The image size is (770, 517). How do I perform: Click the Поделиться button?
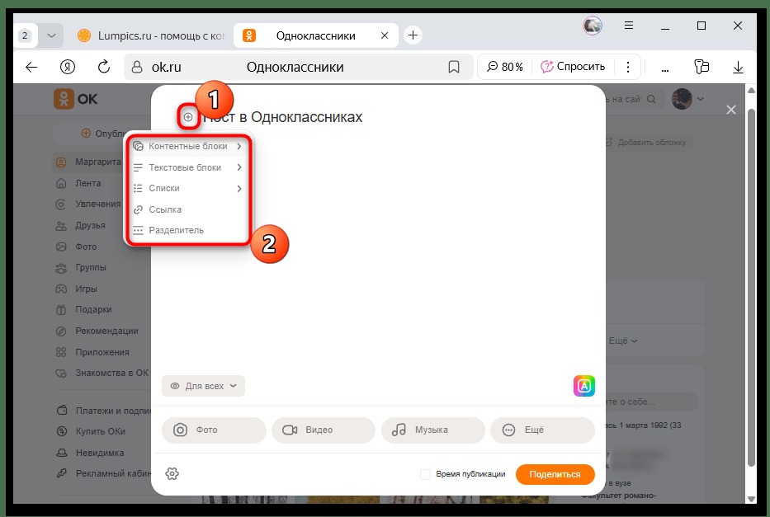pos(555,474)
